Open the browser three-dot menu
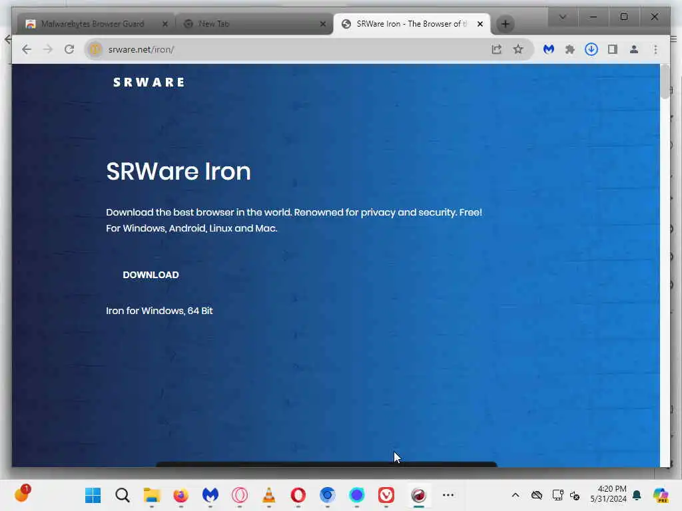 (655, 49)
